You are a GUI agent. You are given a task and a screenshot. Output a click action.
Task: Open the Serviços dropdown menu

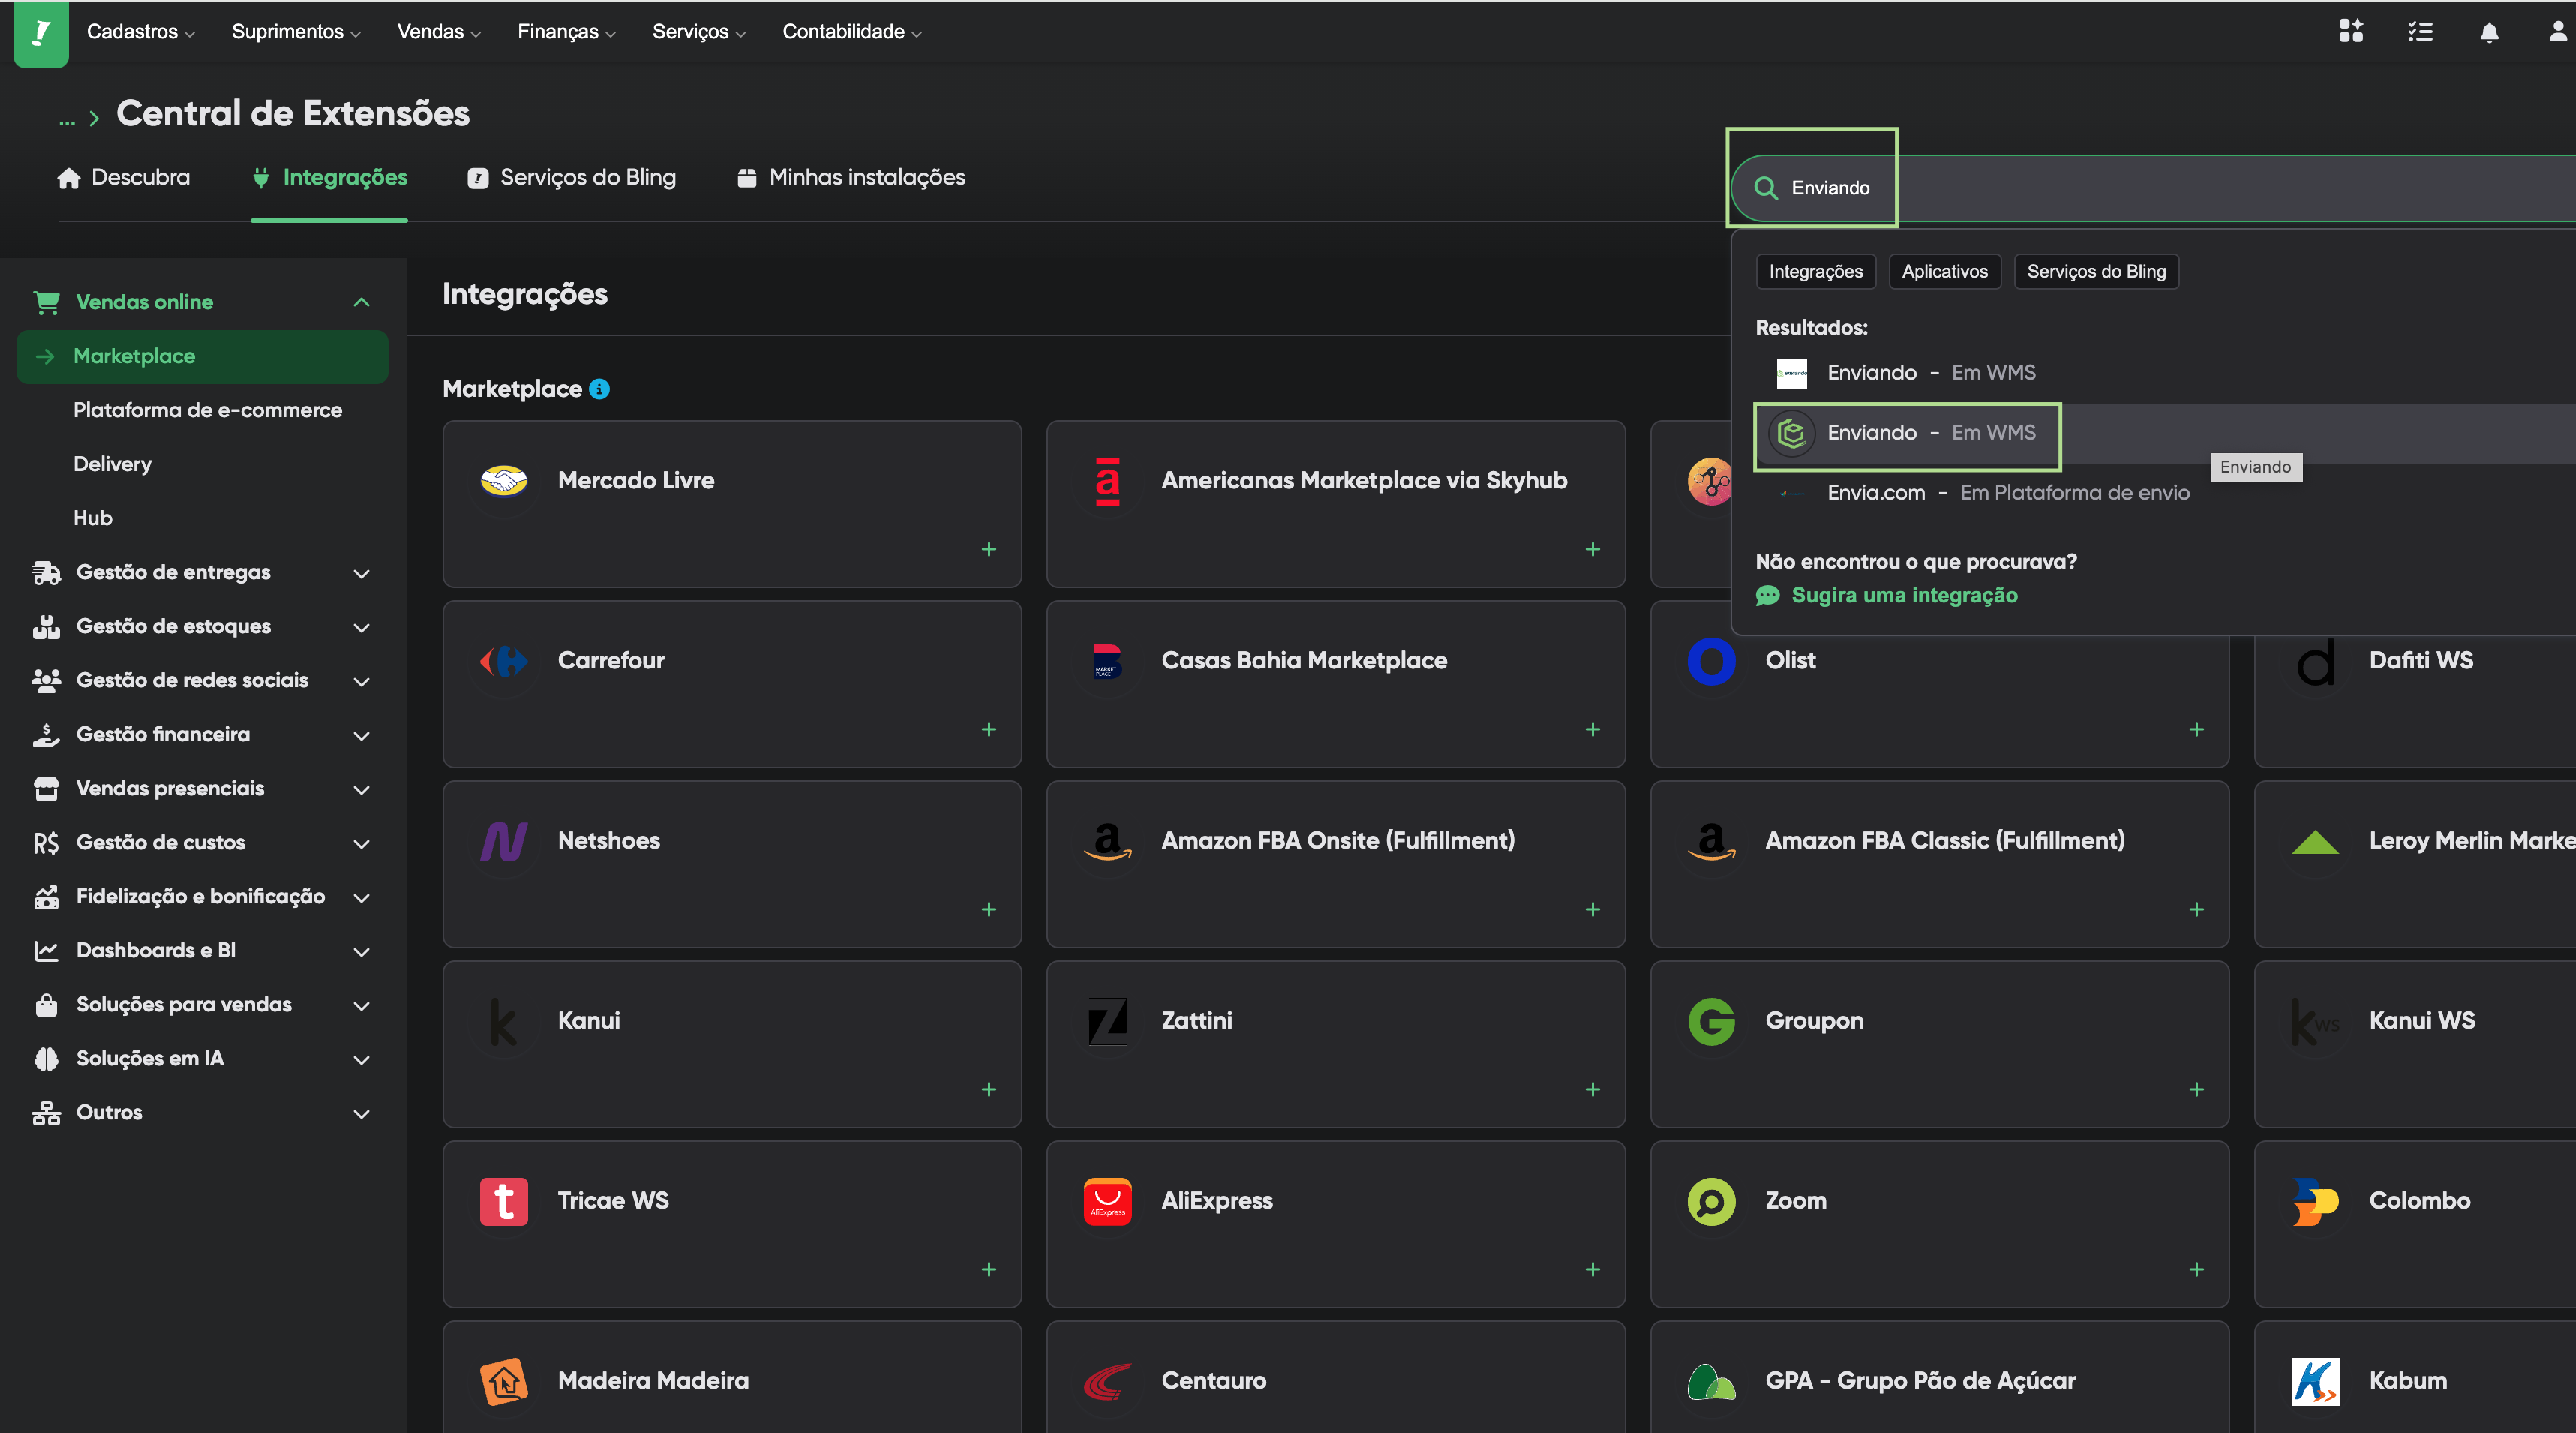pyautogui.click(x=699, y=32)
